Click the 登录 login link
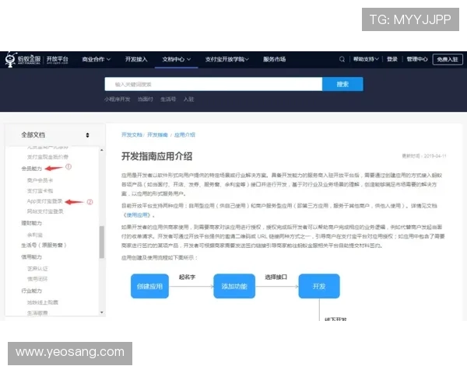Image resolution: width=467 pixels, height=373 pixels. 392,59
